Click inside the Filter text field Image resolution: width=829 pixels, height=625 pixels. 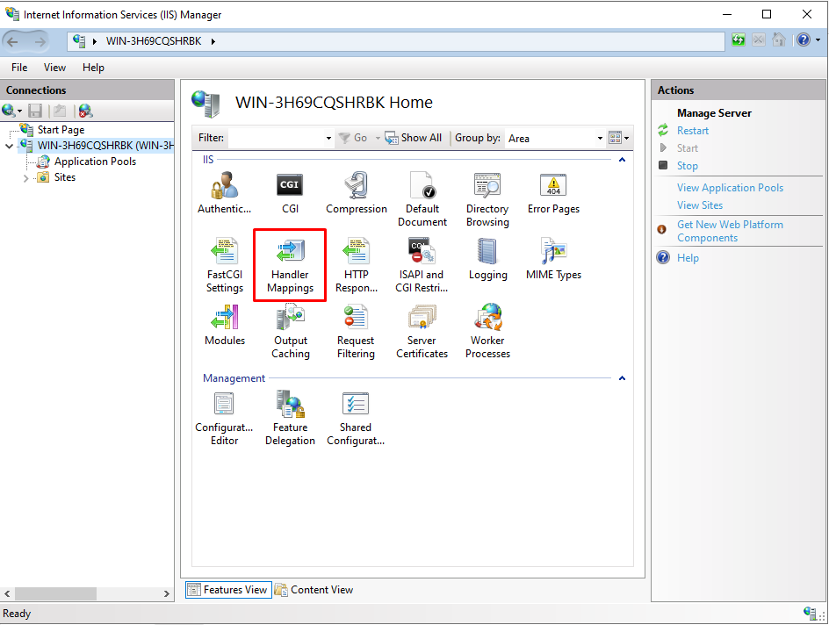(x=276, y=139)
